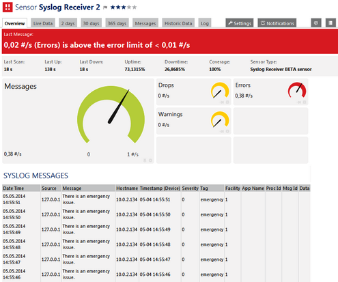Viewport: 338px width, 282px height.
Task: Click the Syslog Receiver 2 sensor title
Action: 70,7
